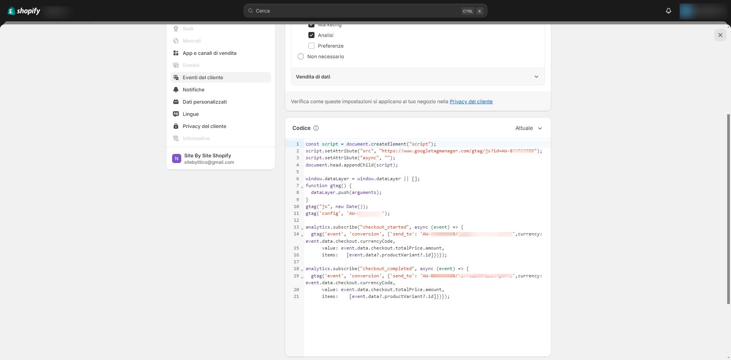Open the notifications bell
This screenshot has width=731, height=360.
pos(668,11)
